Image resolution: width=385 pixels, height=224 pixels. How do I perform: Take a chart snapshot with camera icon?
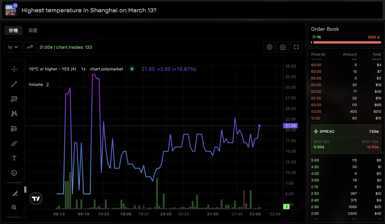pyautogui.click(x=283, y=47)
